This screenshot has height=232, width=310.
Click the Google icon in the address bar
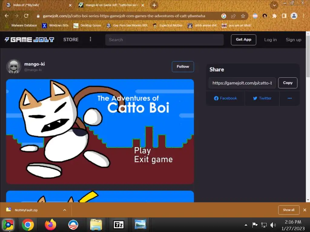coord(224,16)
